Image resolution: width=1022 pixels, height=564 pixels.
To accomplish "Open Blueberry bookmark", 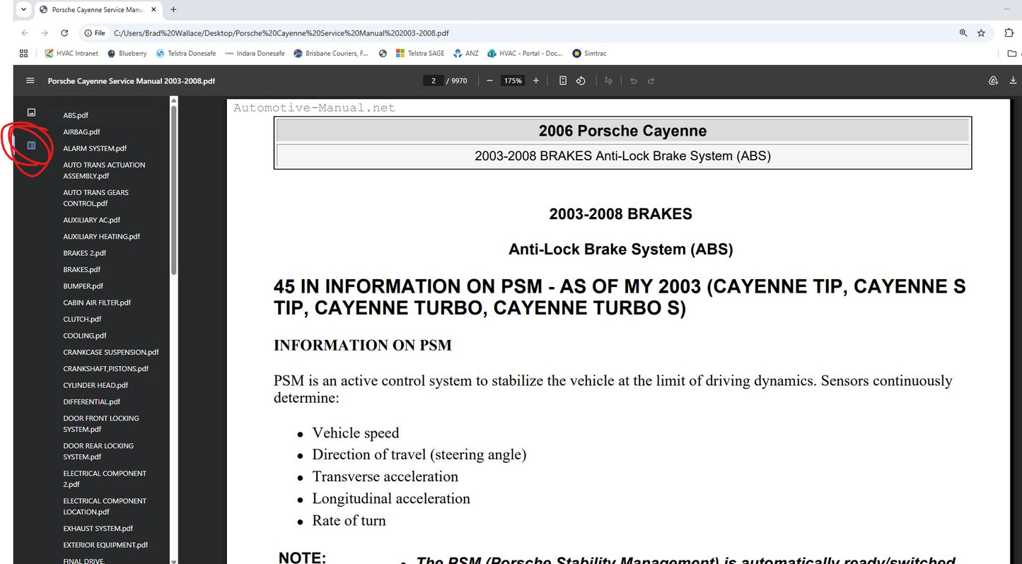I will pos(127,53).
